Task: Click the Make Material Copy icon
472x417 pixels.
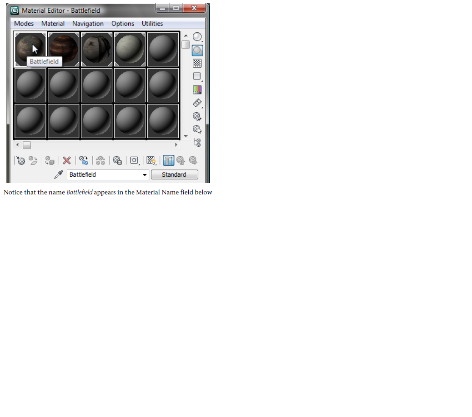Action: coord(83,160)
